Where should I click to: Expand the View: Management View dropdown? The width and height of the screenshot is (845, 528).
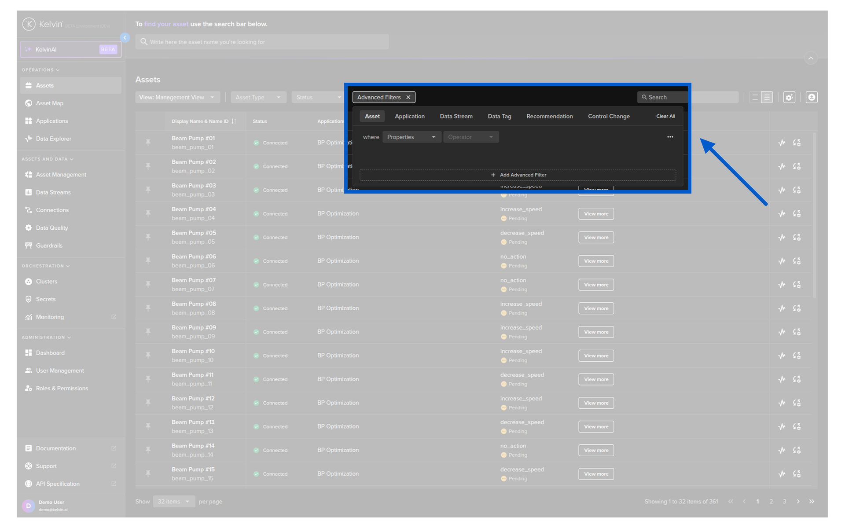tap(177, 97)
